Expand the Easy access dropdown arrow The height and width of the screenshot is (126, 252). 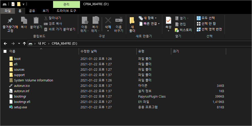pyautogui.click(x=159, y=24)
